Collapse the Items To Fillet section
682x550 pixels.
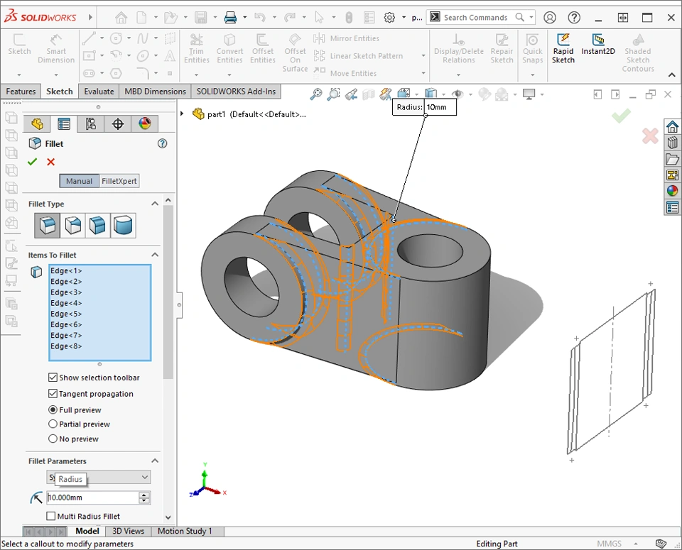click(x=154, y=255)
